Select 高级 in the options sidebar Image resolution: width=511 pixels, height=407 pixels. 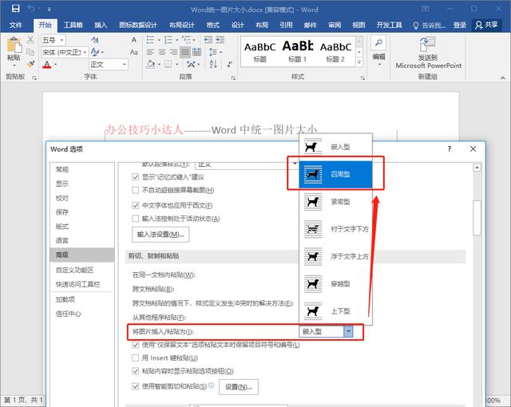(82, 255)
